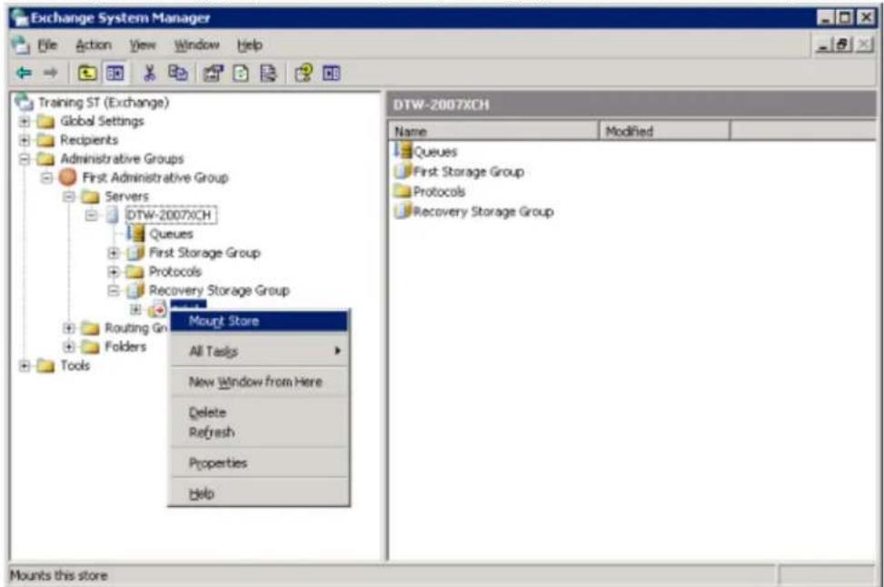Click the Forward arrow toolbar icon
This screenshot has height=587, width=884.
[50, 73]
